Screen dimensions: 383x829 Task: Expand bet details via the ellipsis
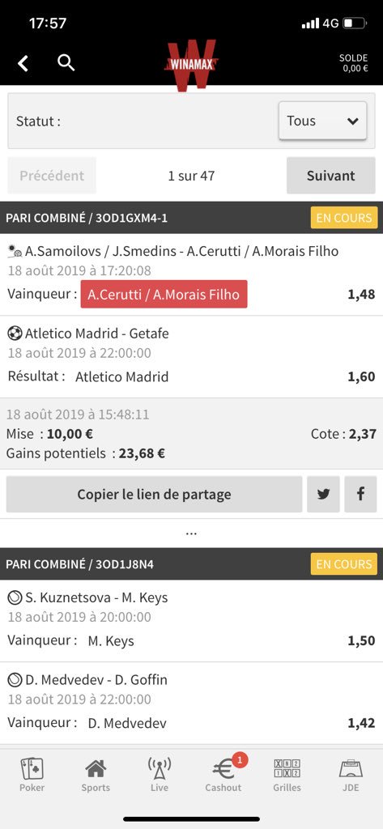pos(191,533)
